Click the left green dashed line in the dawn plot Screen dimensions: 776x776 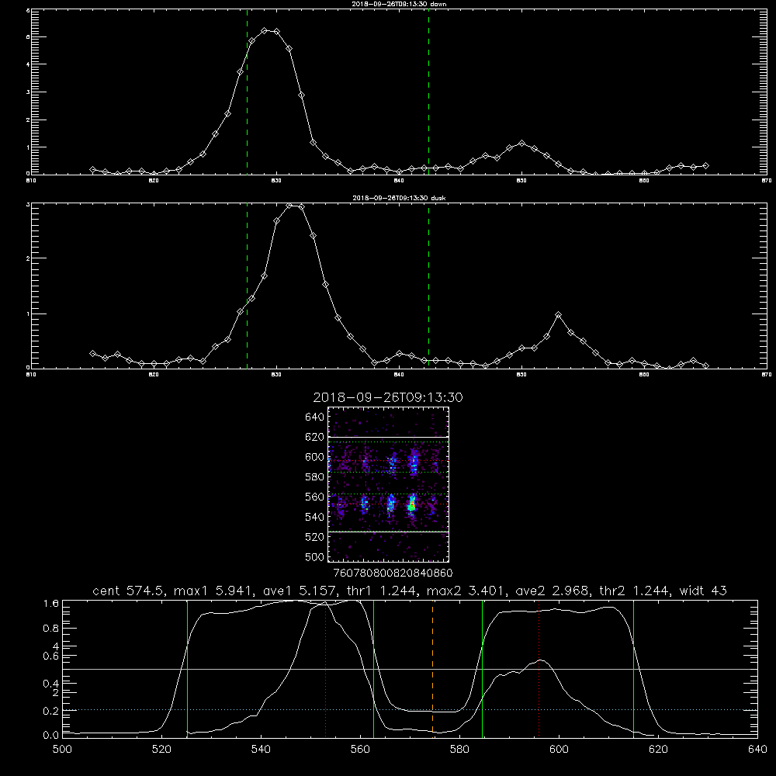(x=247, y=92)
